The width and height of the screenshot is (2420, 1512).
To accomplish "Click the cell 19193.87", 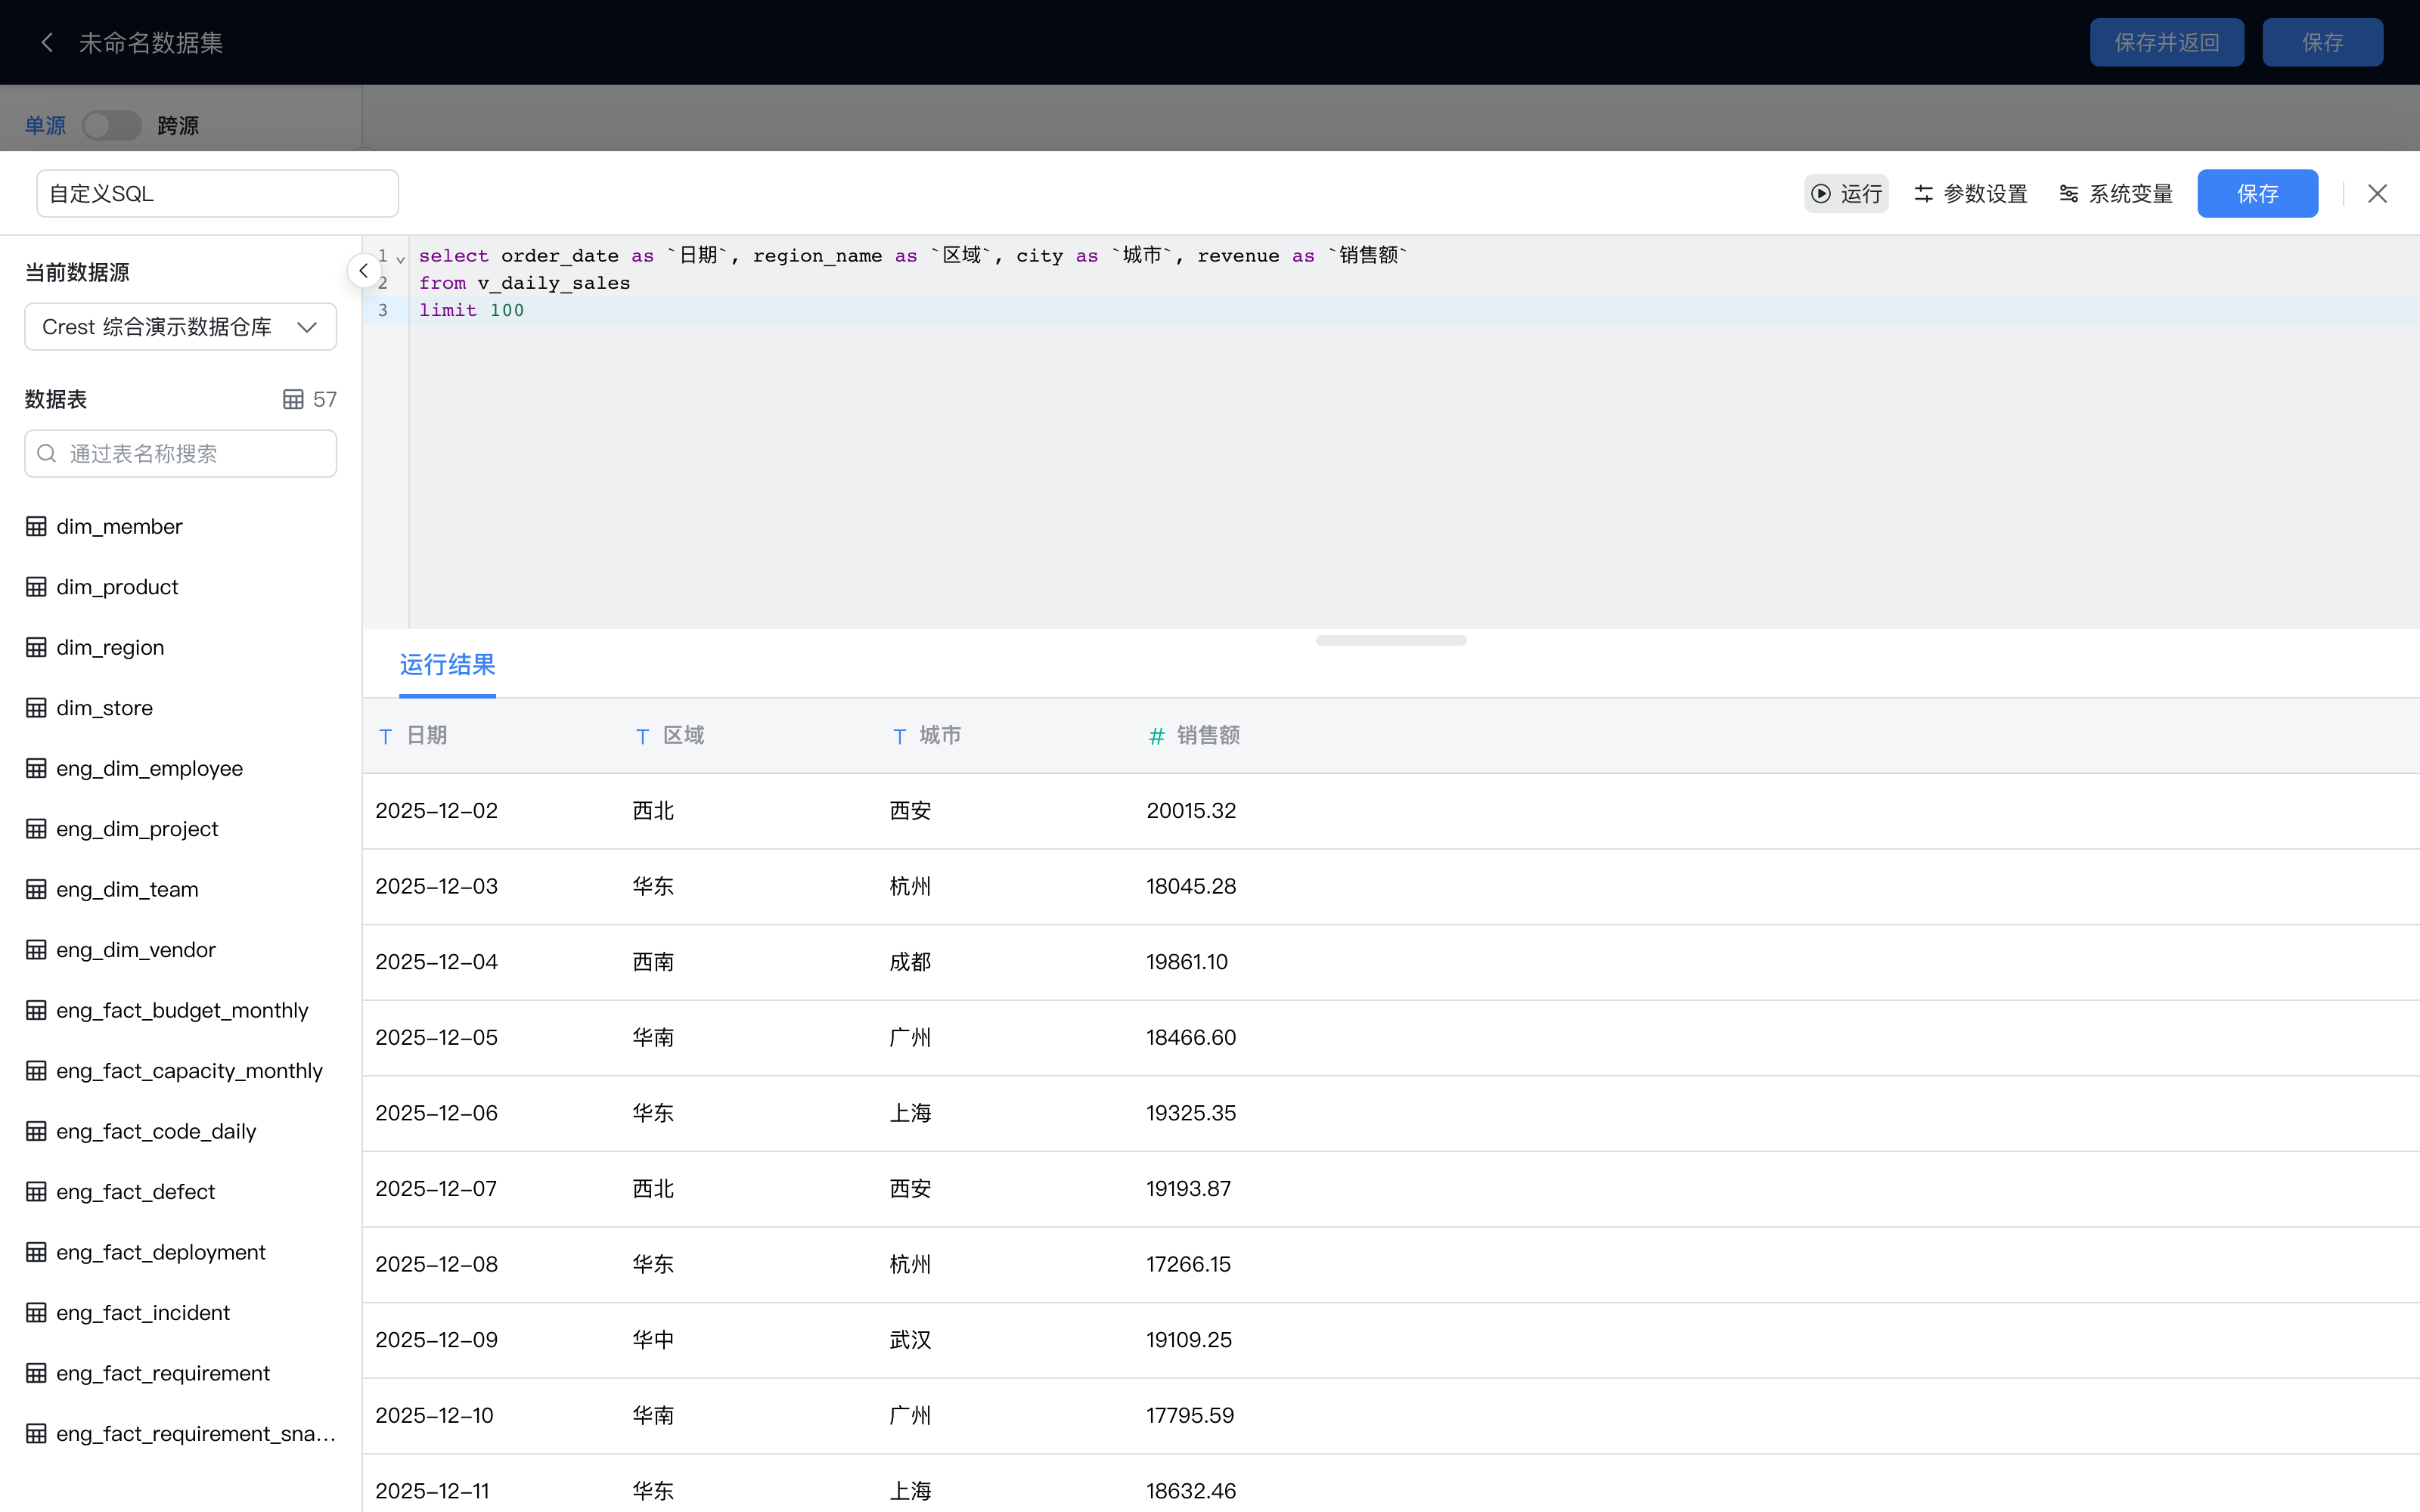I will click(1188, 1189).
